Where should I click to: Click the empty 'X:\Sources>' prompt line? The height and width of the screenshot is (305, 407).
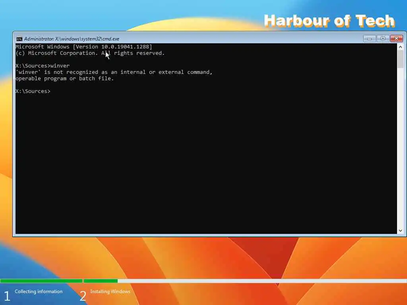coord(33,91)
